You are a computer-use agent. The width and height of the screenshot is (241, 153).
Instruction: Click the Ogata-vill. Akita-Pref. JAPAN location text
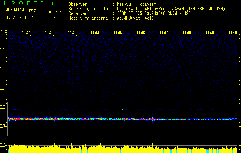[x=171, y=9]
